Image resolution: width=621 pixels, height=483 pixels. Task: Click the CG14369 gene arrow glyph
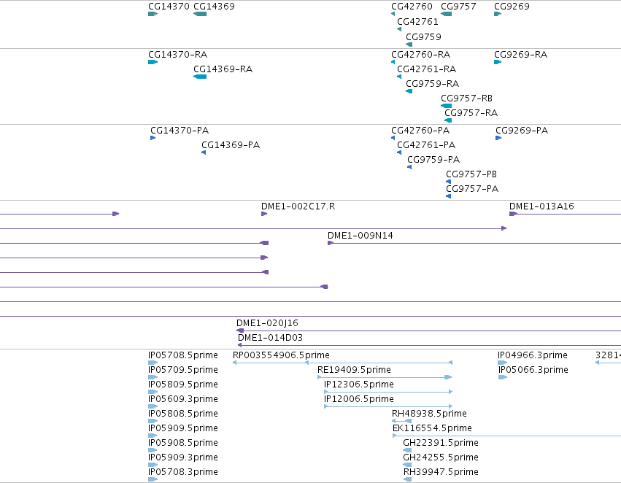pos(200,14)
